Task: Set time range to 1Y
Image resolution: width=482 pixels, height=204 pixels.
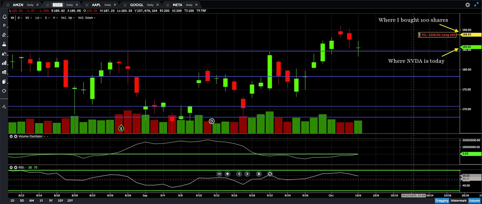Action: click(41, 201)
